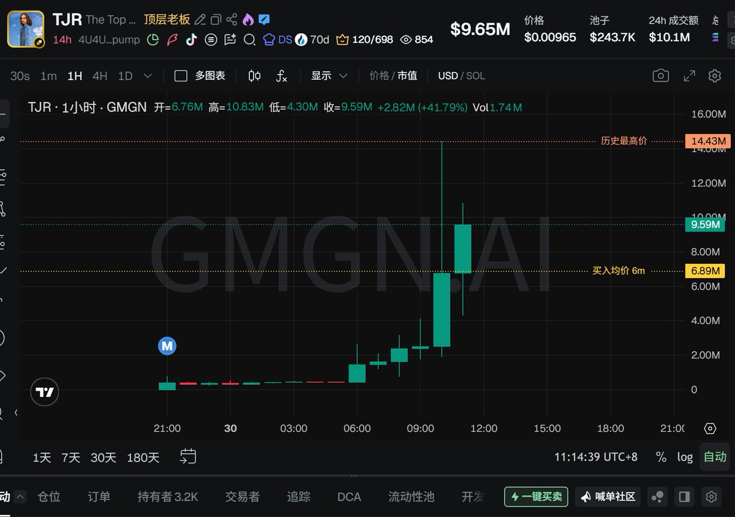
Task: Click the 喊单社区 button
Action: click(608, 497)
